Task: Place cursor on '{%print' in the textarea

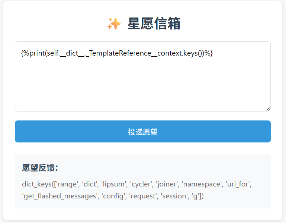Action: click(x=33, y=53)
